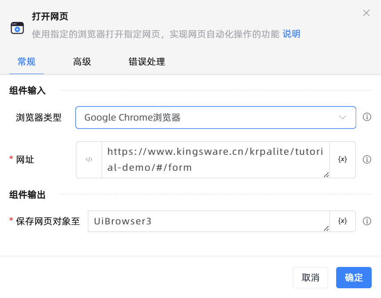
Task: Switch to the 高级 tab
Action: pyautogui.click(x=82, y=62)
